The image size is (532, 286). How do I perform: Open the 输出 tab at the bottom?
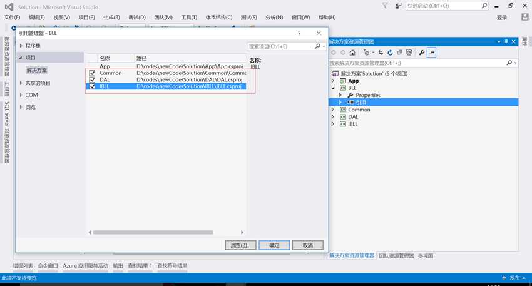pyautogui.click(x=118, y=266)
